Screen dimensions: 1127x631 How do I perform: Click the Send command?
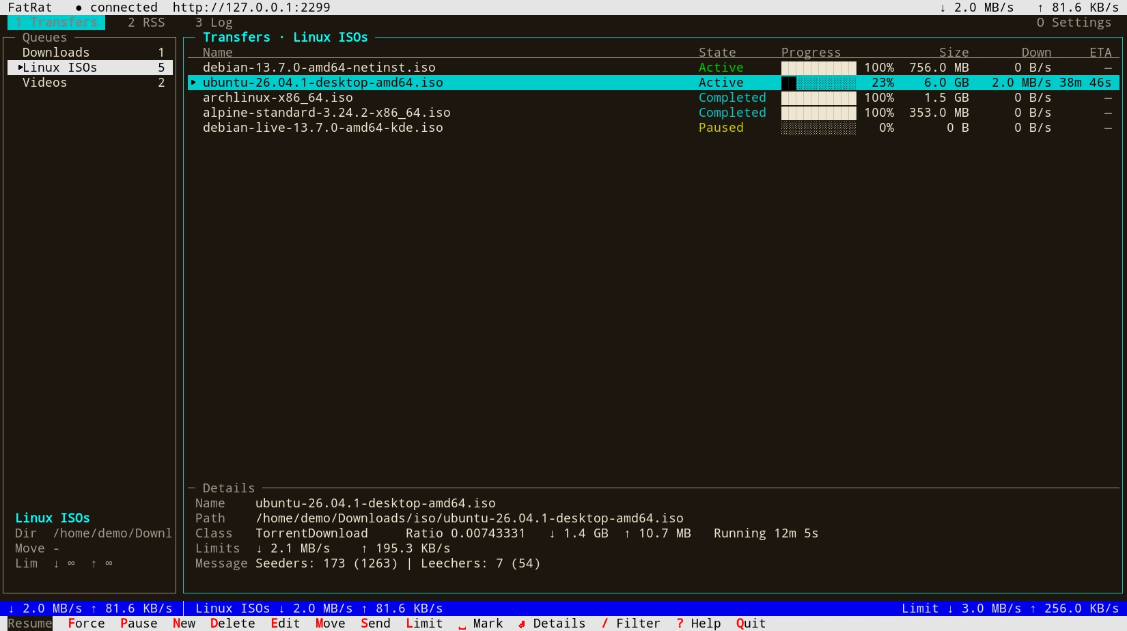[376, 623]
